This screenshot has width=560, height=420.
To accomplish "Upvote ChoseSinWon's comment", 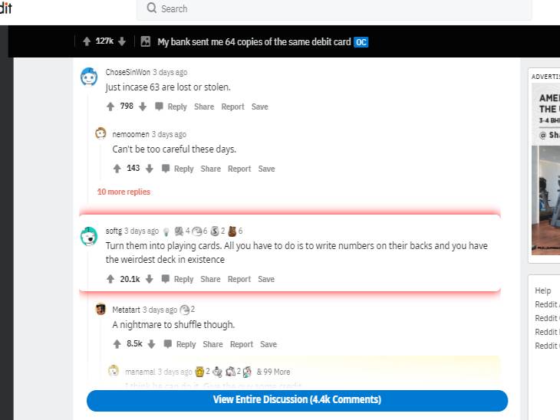I will pos(110,107).
